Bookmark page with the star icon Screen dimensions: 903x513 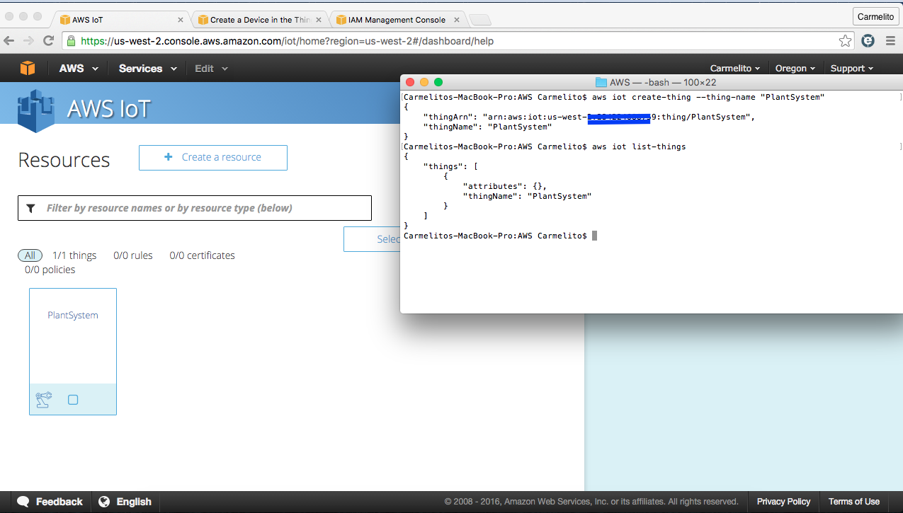[x=845, y=41]
